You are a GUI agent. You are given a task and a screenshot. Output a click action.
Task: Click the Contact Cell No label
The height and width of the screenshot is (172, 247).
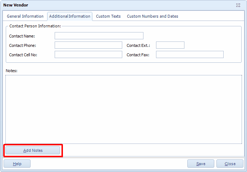pyautogui.click(x=23, y=55)
